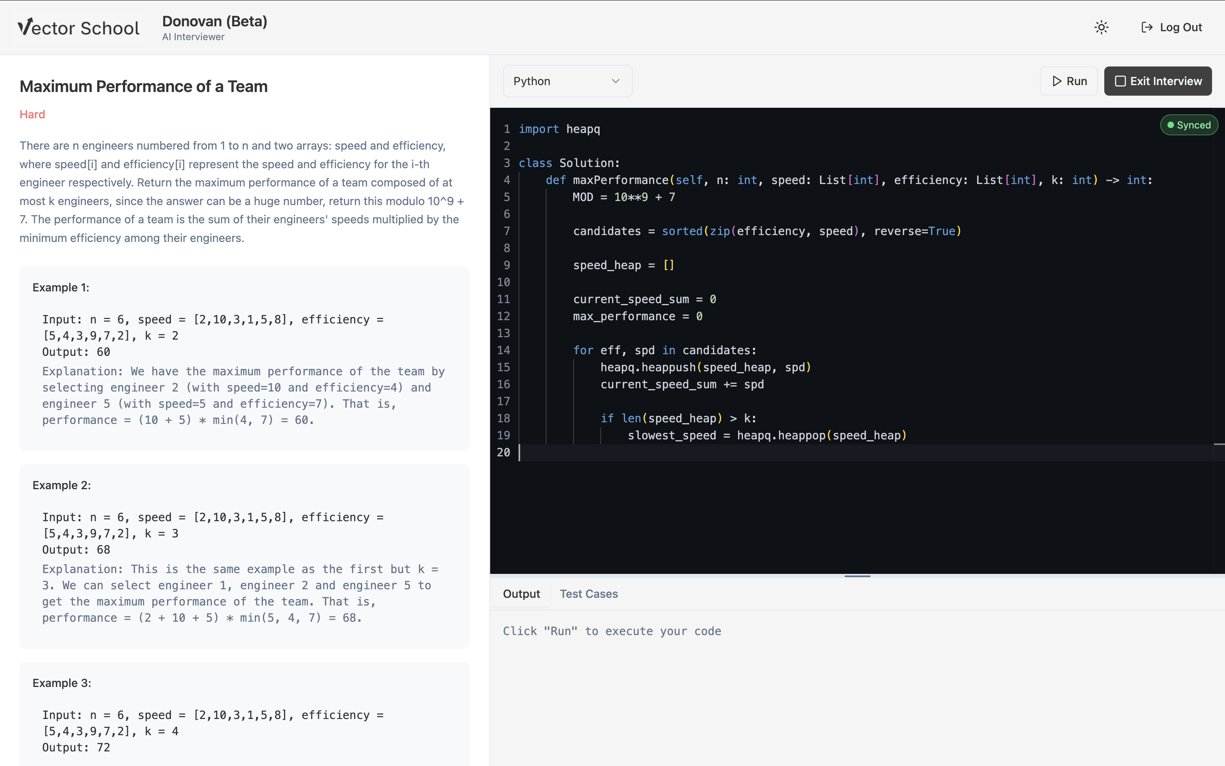Click the square icon in Exit Interview
1225x766 pixels.
[1120, 81]
